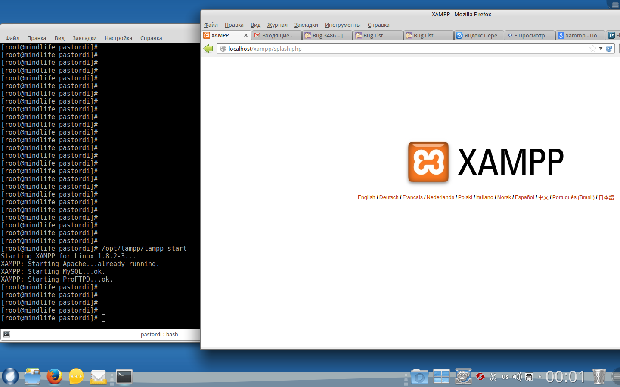Switch the 'us' keyboard layout indicator
The image size is (620, 387).
tap(505, 377)
